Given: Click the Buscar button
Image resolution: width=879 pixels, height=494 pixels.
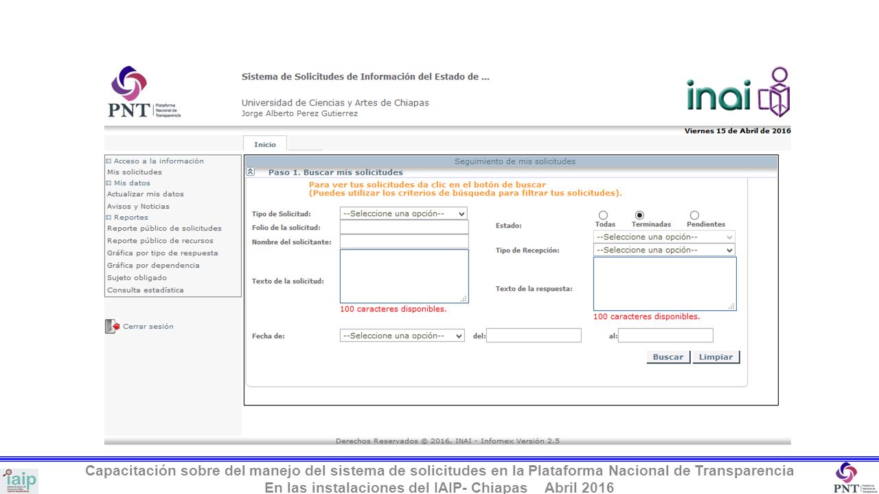Looking at the screenshot, I should point(668,357).
